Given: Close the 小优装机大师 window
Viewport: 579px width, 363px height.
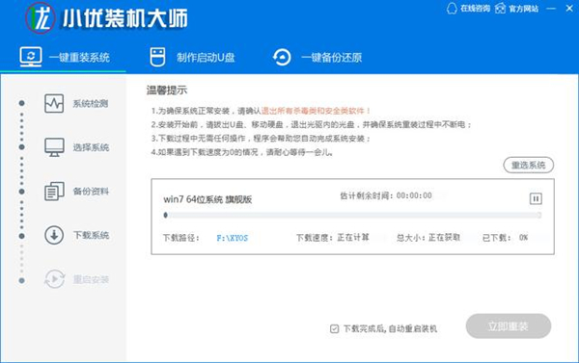Looking at the screenshot, I should pos(569,8).
